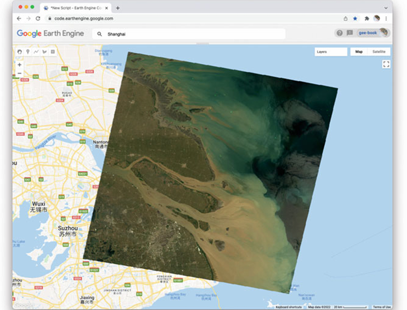
Task: Click the search magnifier icon
Action: (99, 34)
